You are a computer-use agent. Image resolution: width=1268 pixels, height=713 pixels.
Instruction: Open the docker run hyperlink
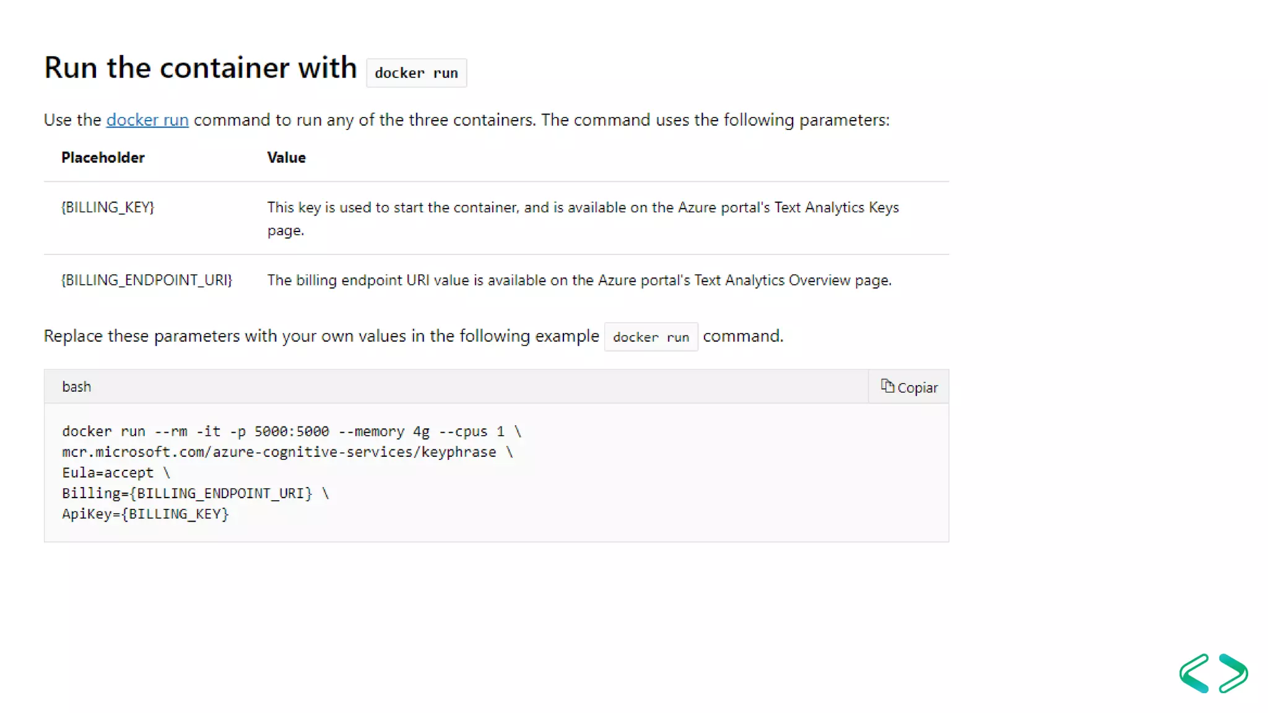147,119
